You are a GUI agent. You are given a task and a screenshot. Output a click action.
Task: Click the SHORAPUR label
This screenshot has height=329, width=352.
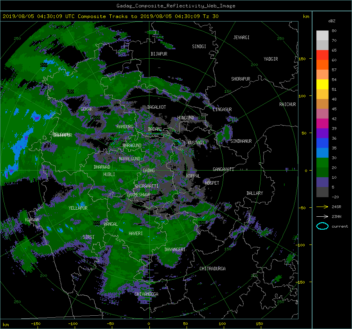241,79
